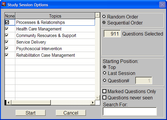Screen dimensions: 167x120
Task: Uncheck the Processes & Relationships checkbox
Action: point(7,22)
